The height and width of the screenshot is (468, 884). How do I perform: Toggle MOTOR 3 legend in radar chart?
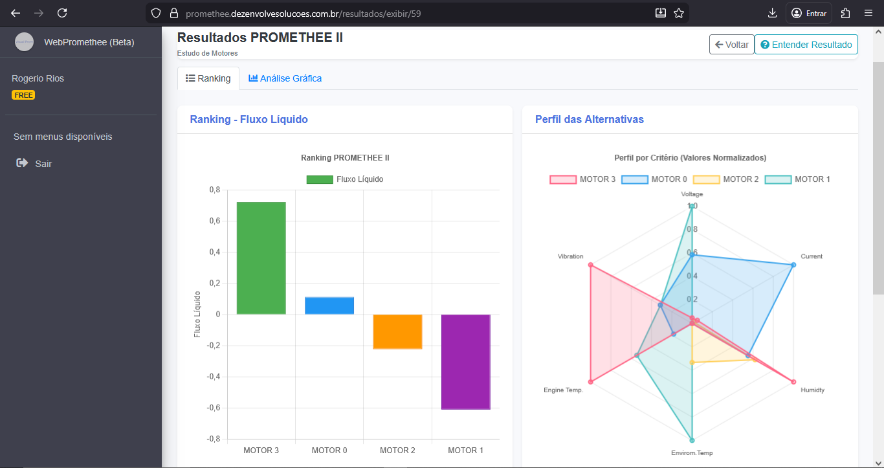[582, 179]
